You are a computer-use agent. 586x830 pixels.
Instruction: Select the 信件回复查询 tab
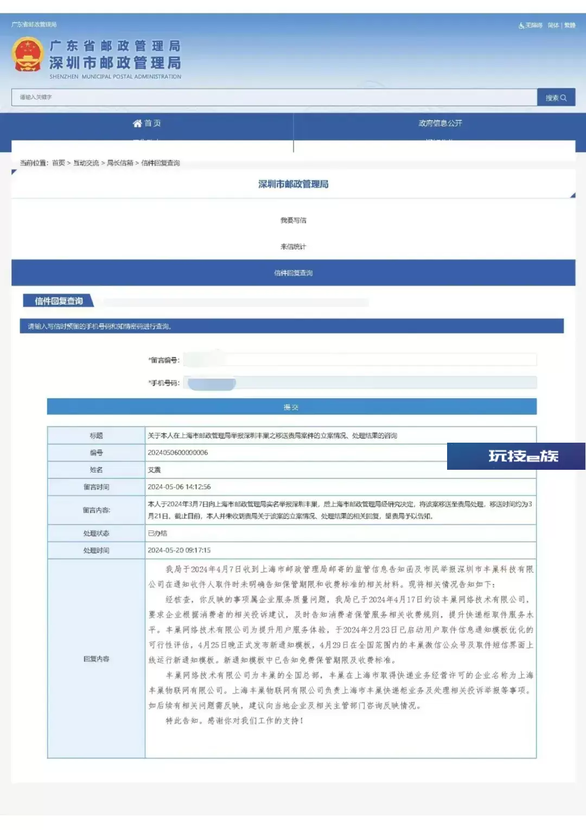293,273
